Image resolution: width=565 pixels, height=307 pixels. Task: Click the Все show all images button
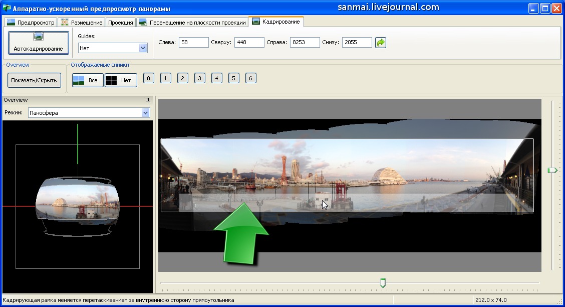(x=88, y=80)
